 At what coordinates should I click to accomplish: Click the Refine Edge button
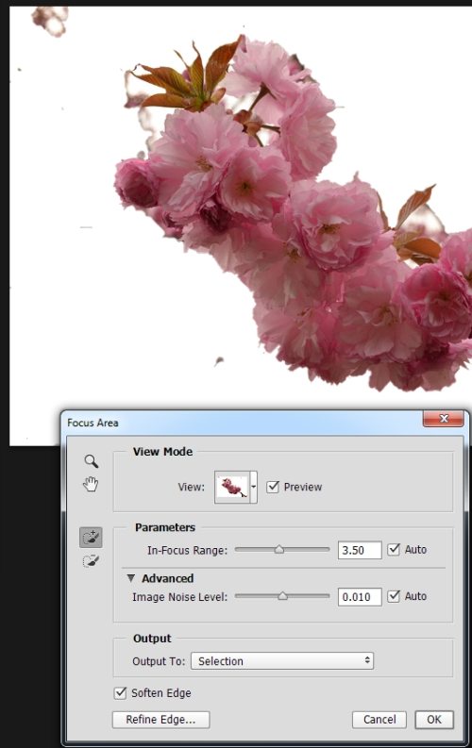(x=160, y=720)
